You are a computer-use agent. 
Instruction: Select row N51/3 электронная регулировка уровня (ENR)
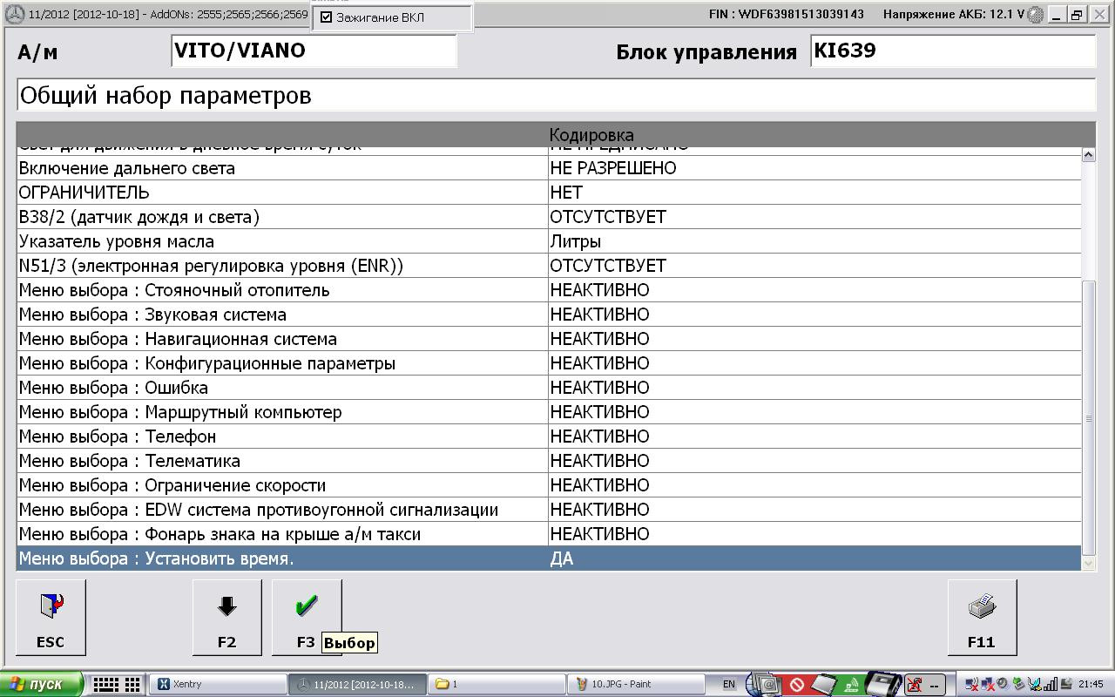tap(549, 266)
